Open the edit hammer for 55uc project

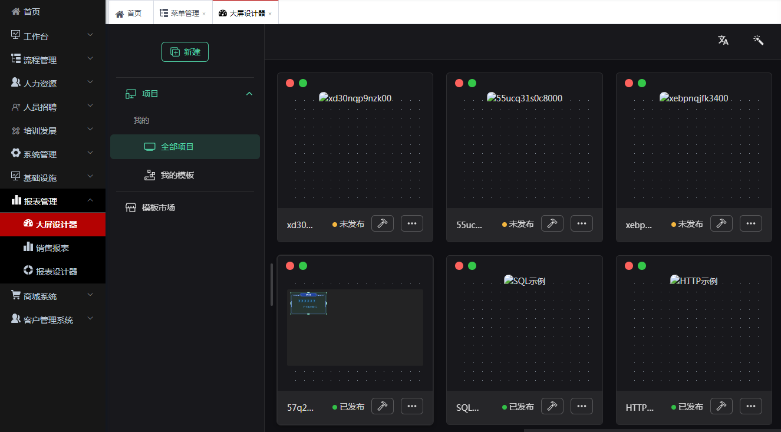click(x=552, y=223)
